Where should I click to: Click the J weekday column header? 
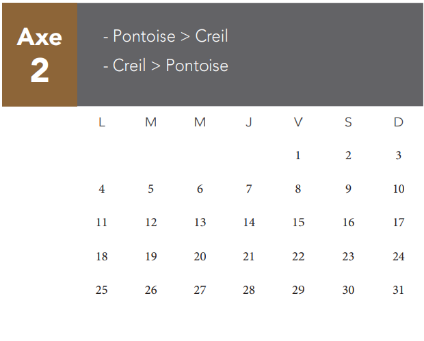249,122
